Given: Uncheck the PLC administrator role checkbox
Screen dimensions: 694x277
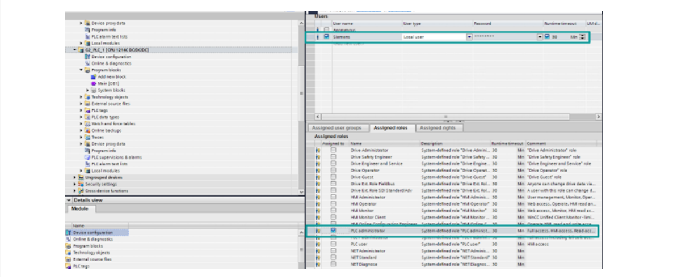Looking at the screenshot, I should [x=333, y=231].
